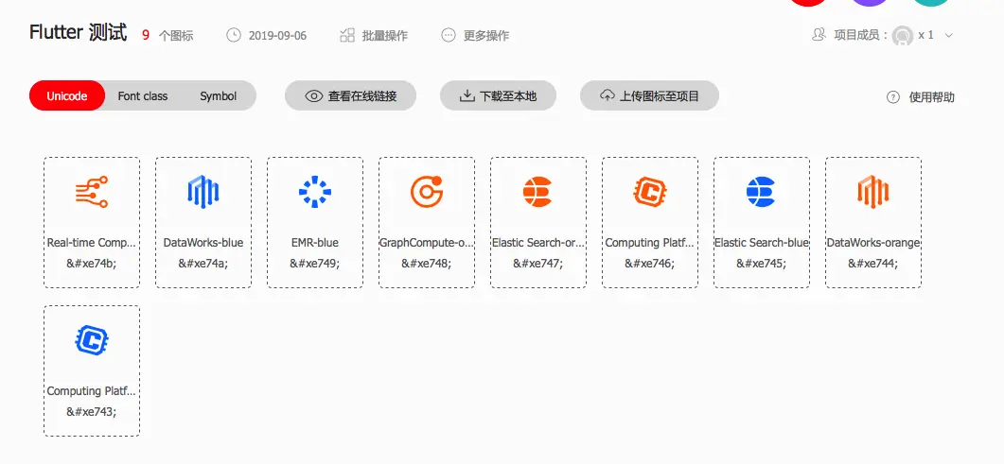The image size is (1004, 464).
Task: Click the DataWorks-orange label
Action: [872, 243]
